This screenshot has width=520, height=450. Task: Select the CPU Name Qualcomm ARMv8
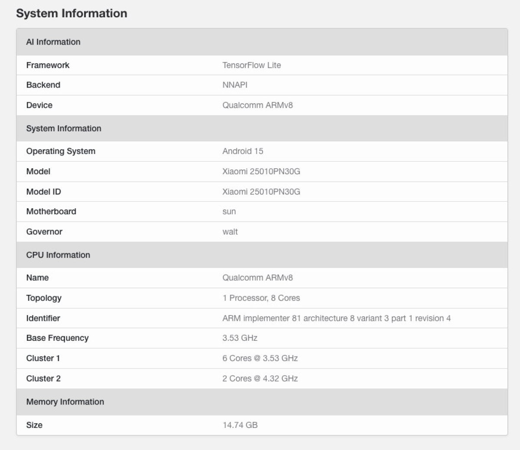coord(258,277)
